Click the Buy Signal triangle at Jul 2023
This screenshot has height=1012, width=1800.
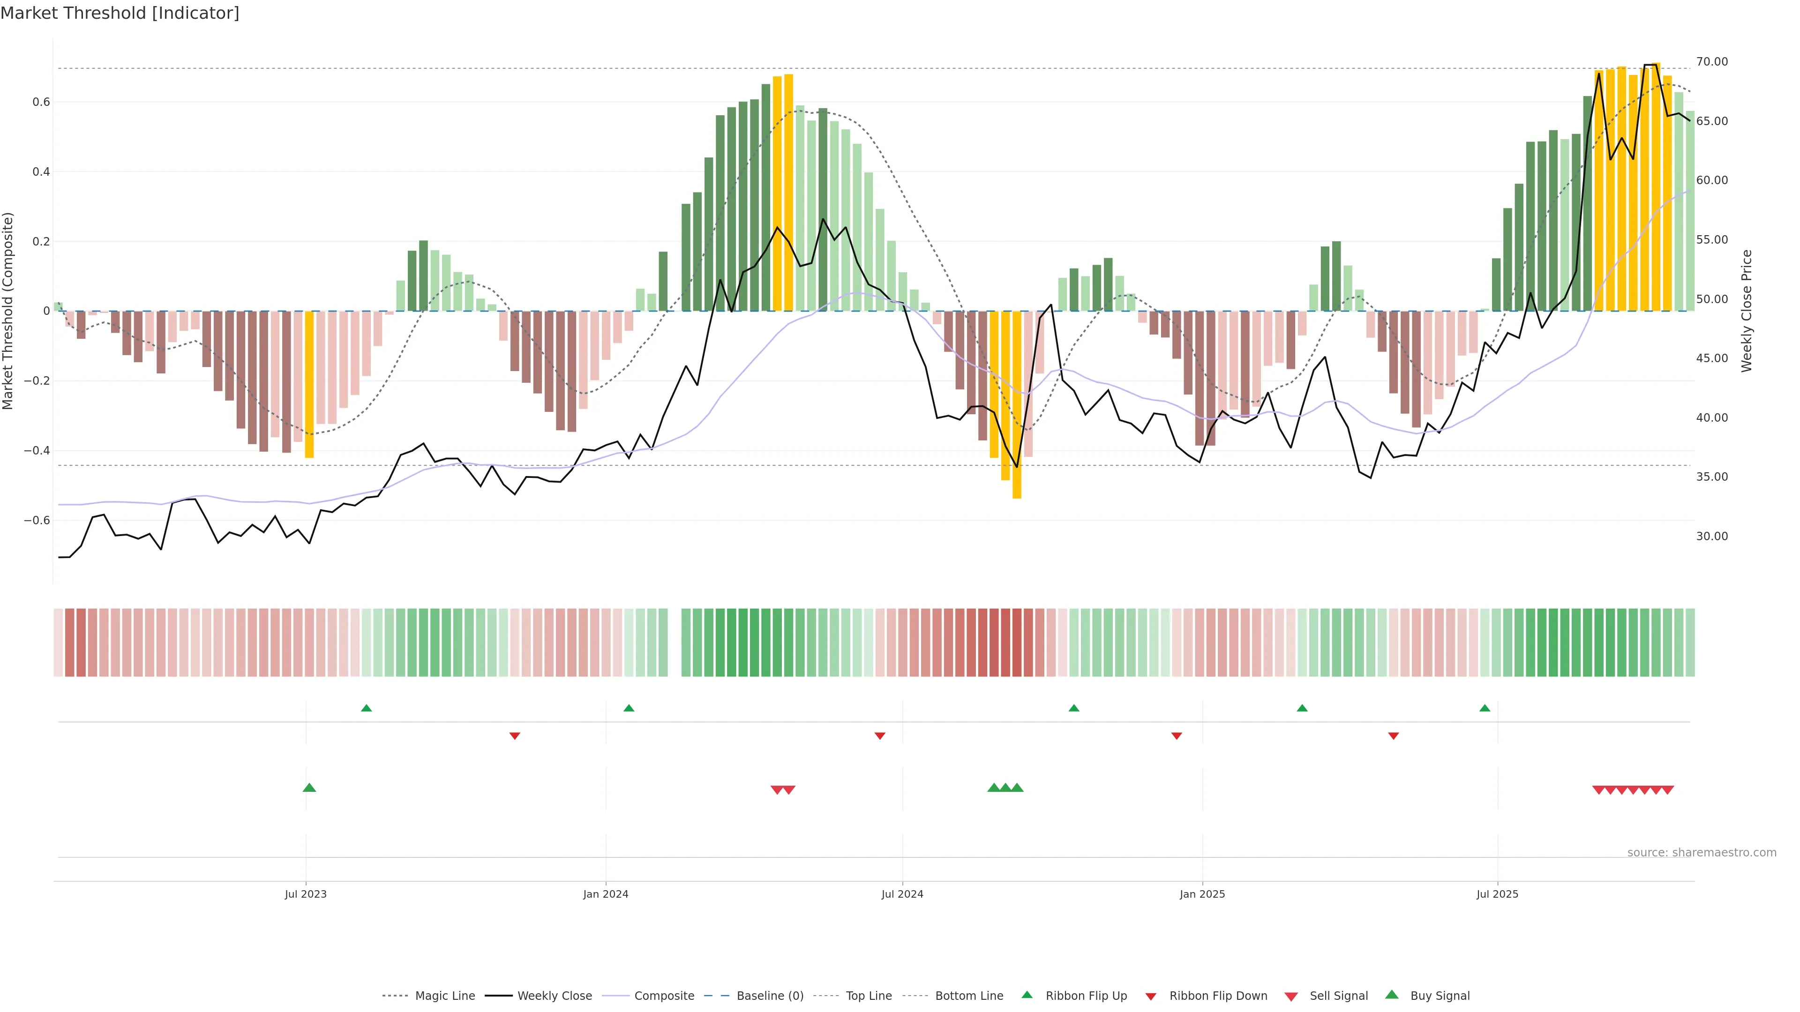click(309, 788)
